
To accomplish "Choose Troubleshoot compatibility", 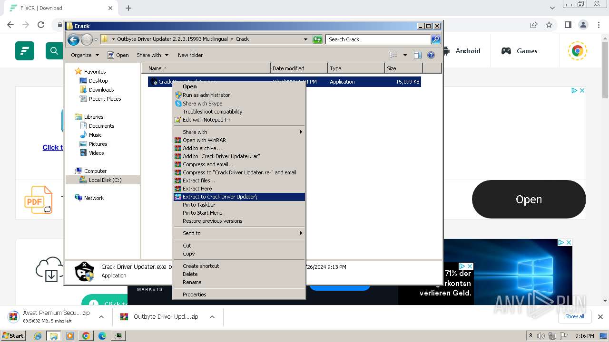I will 239,112.
